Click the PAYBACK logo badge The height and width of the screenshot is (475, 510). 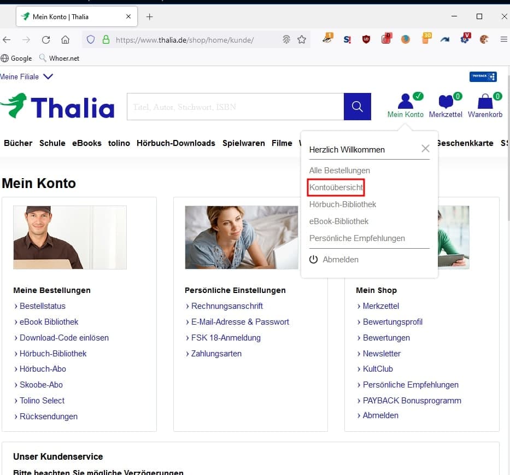coord(483,77)
